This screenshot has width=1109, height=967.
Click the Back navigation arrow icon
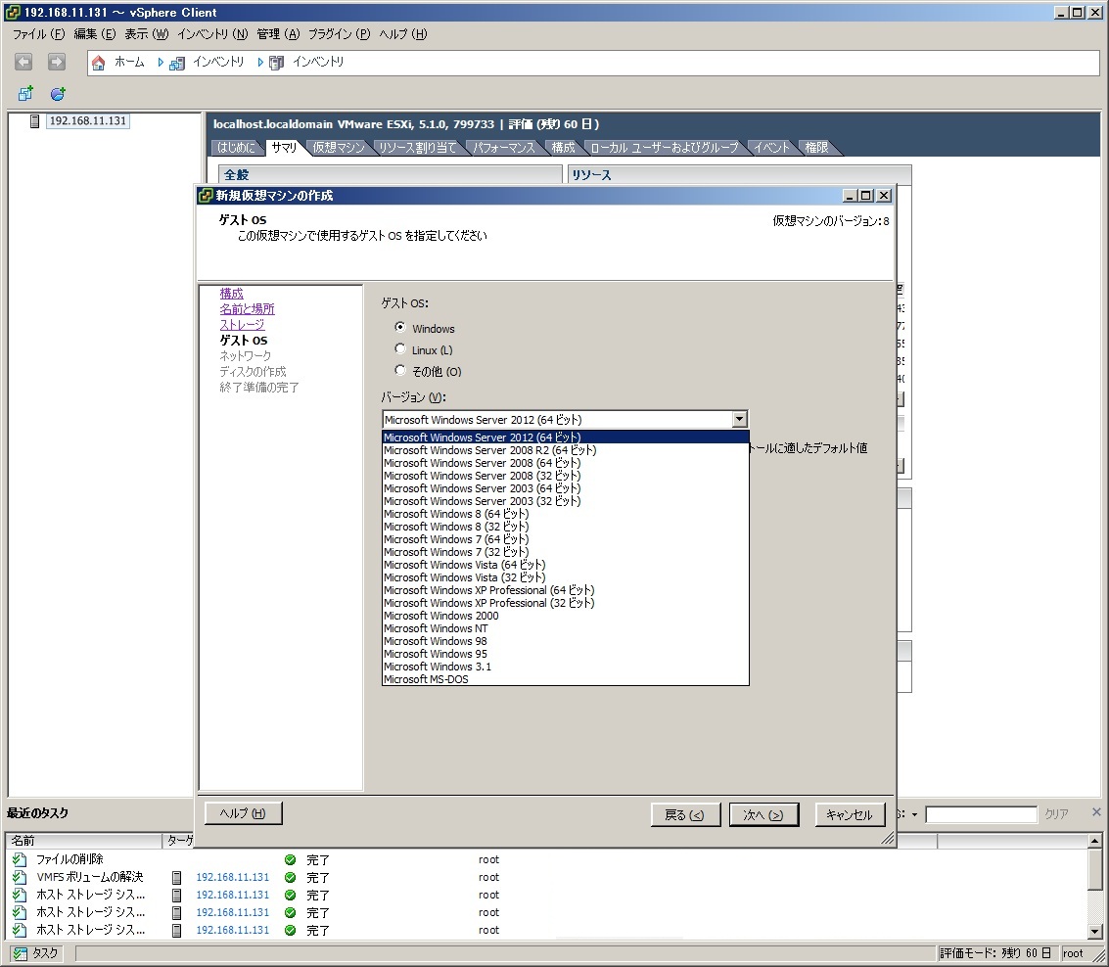point(23,63)
